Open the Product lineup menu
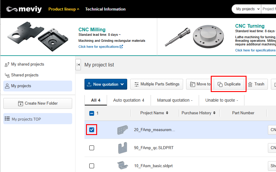This screenshot has height=172, width=276. [x=64, y=9]
